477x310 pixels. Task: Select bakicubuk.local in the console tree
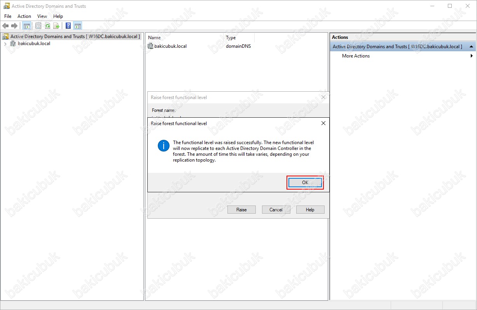click(x=34, y=44)
